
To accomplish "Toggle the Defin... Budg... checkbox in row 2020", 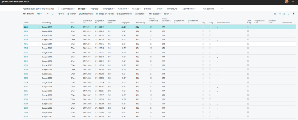I will tap(248, 65).
